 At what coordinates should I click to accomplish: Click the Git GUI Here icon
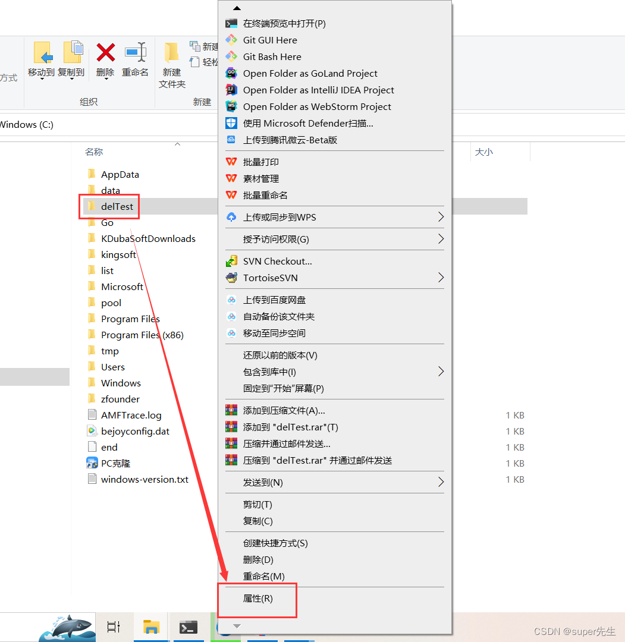[231, 40]
